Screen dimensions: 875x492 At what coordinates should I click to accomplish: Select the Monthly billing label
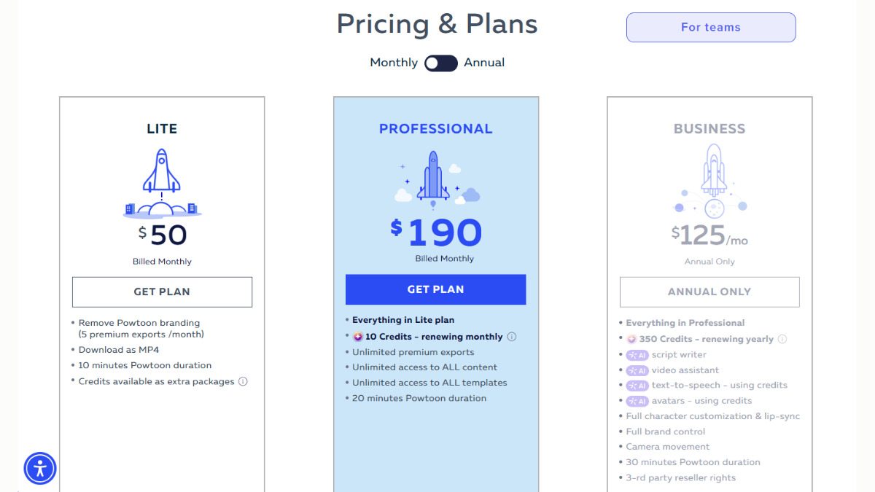pos(394,63)
